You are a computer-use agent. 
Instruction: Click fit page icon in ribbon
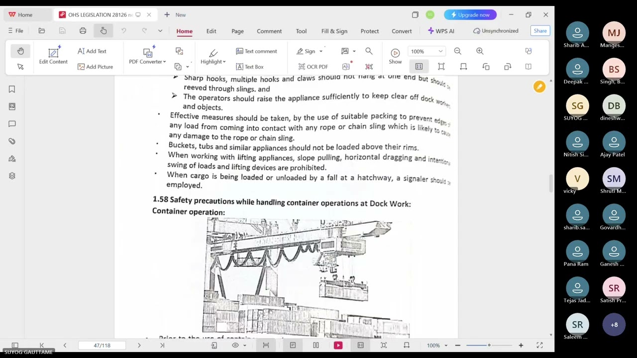click(x=441, y=67)
